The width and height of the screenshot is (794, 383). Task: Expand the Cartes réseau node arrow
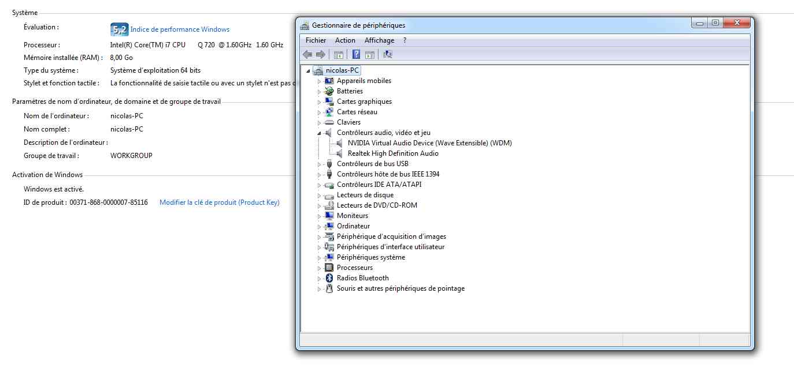pos(319,112)
